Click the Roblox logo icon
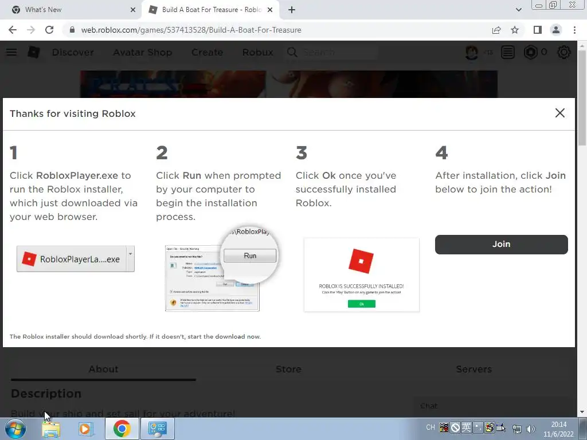Screen dimensions: 587x440 tap(34, 52)
